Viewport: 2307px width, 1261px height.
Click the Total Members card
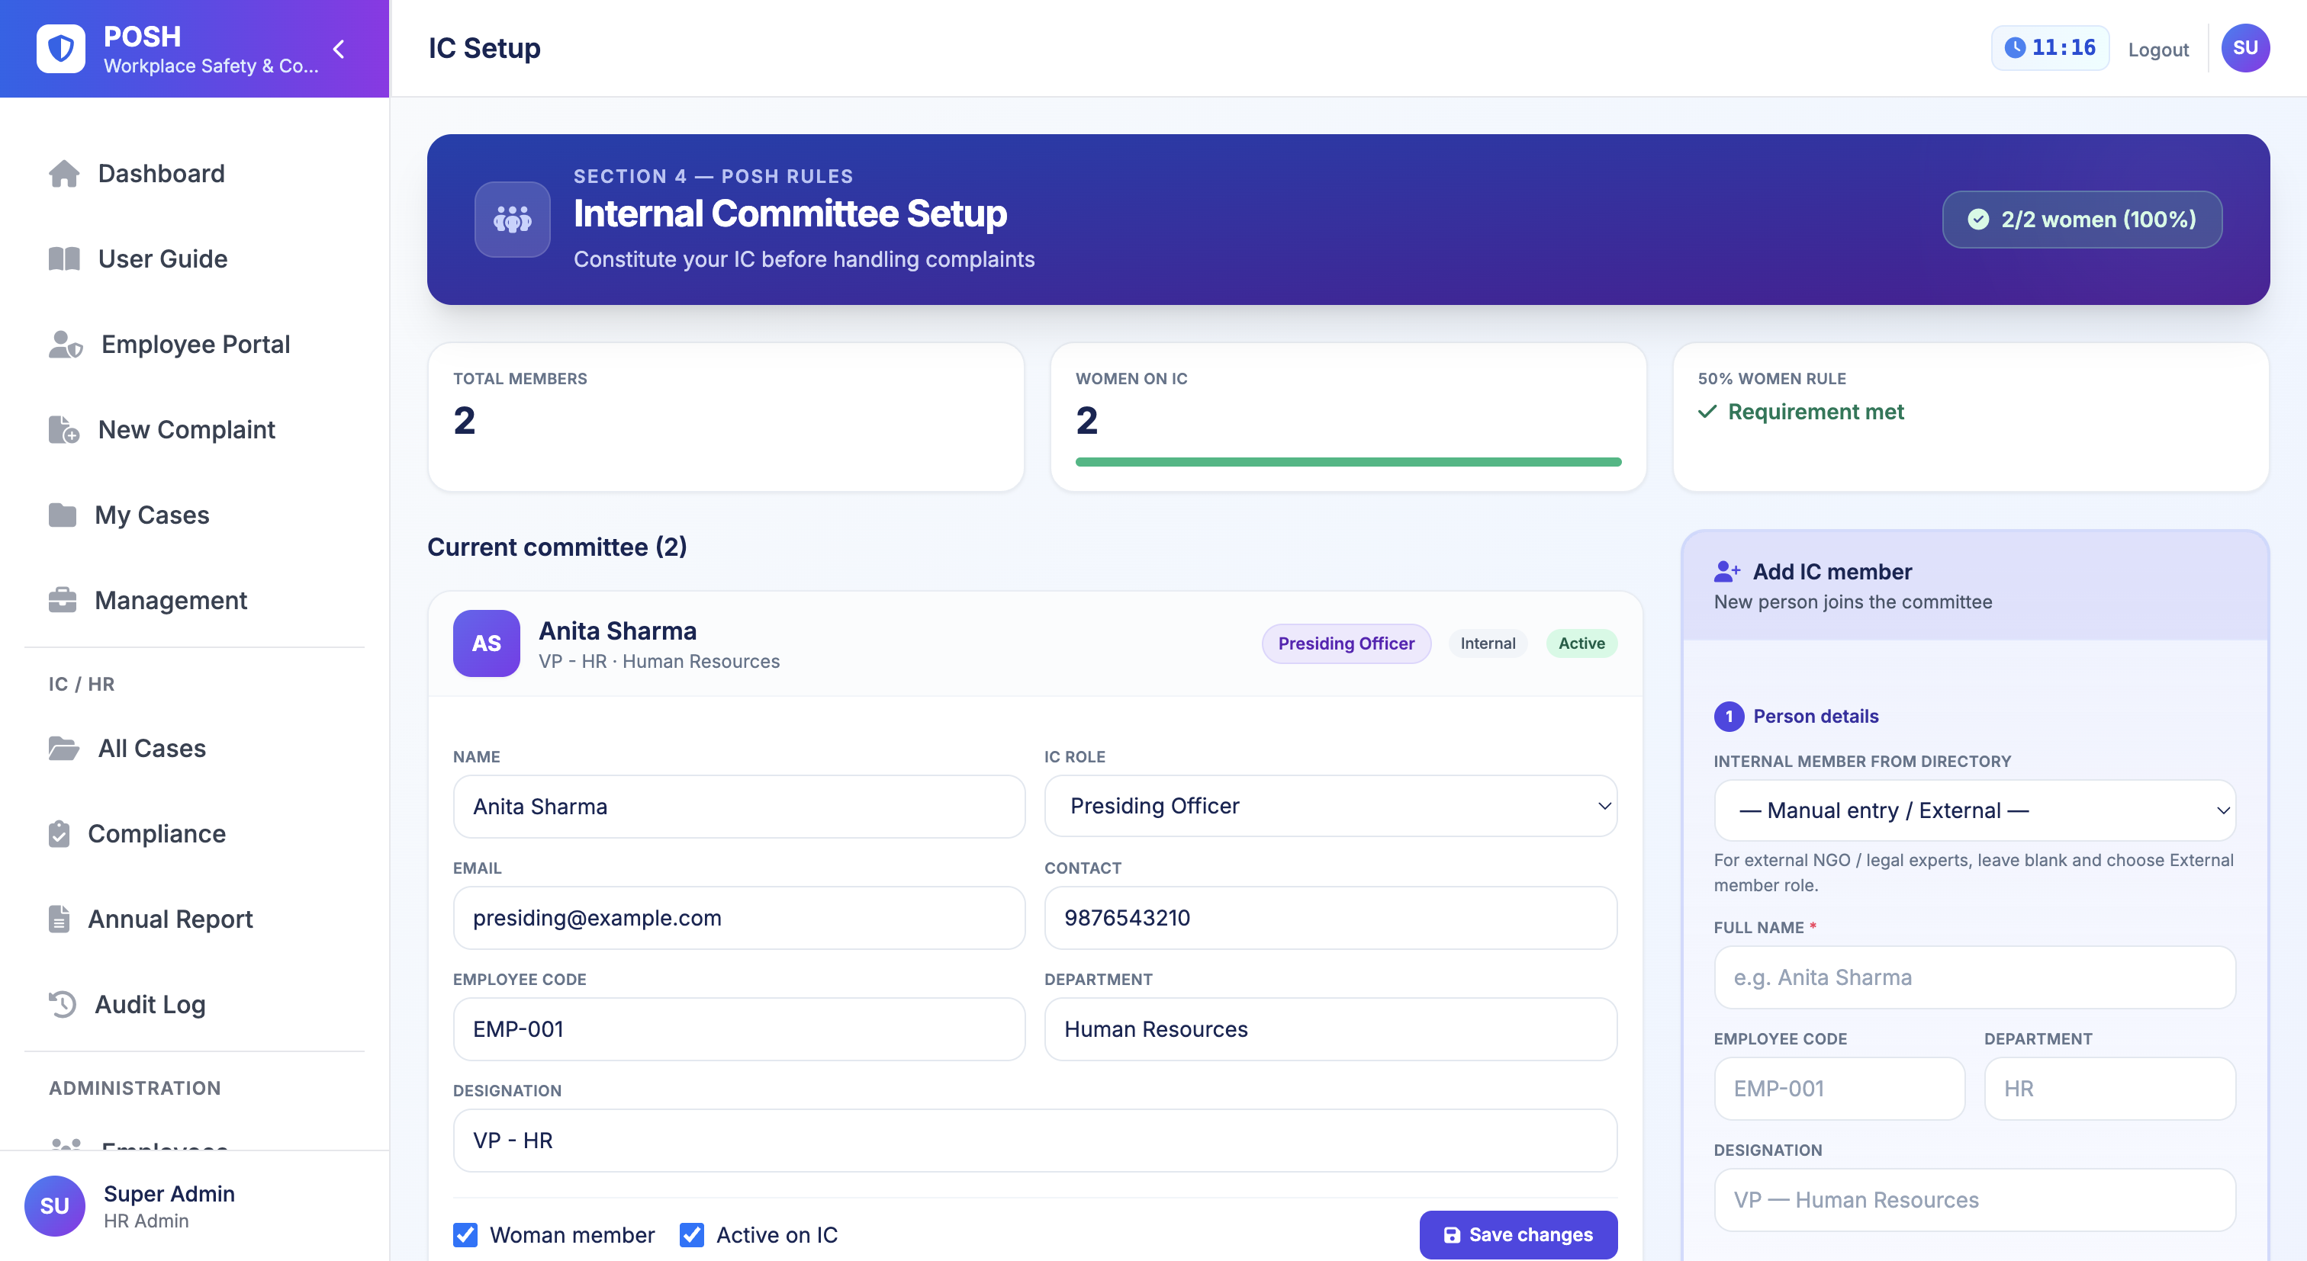[x=726, y=417]
